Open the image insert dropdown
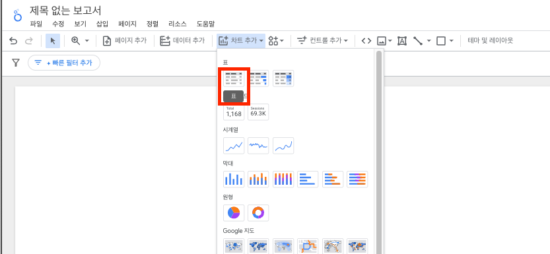This screenshot has height=254, width=550. [384, 41]
